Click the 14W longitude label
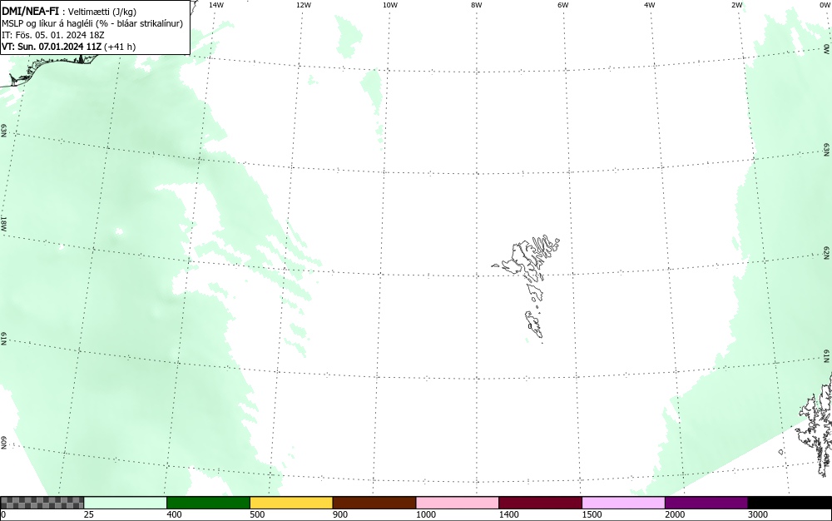Image resolution: width=832 pixels, height=521 pixels. coord(216,5)
